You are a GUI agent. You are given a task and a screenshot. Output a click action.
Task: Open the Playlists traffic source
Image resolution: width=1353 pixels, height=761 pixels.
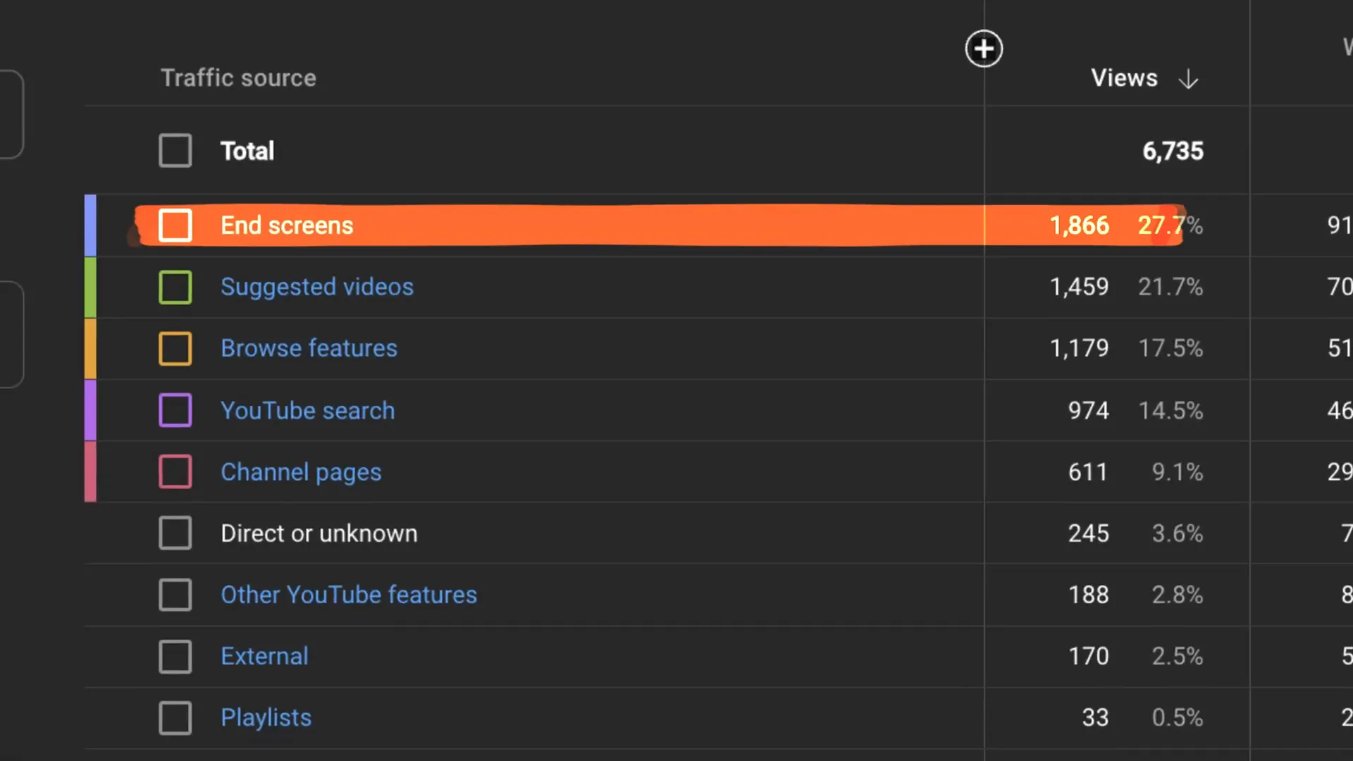pyautogui.click(x=266, y=717)
